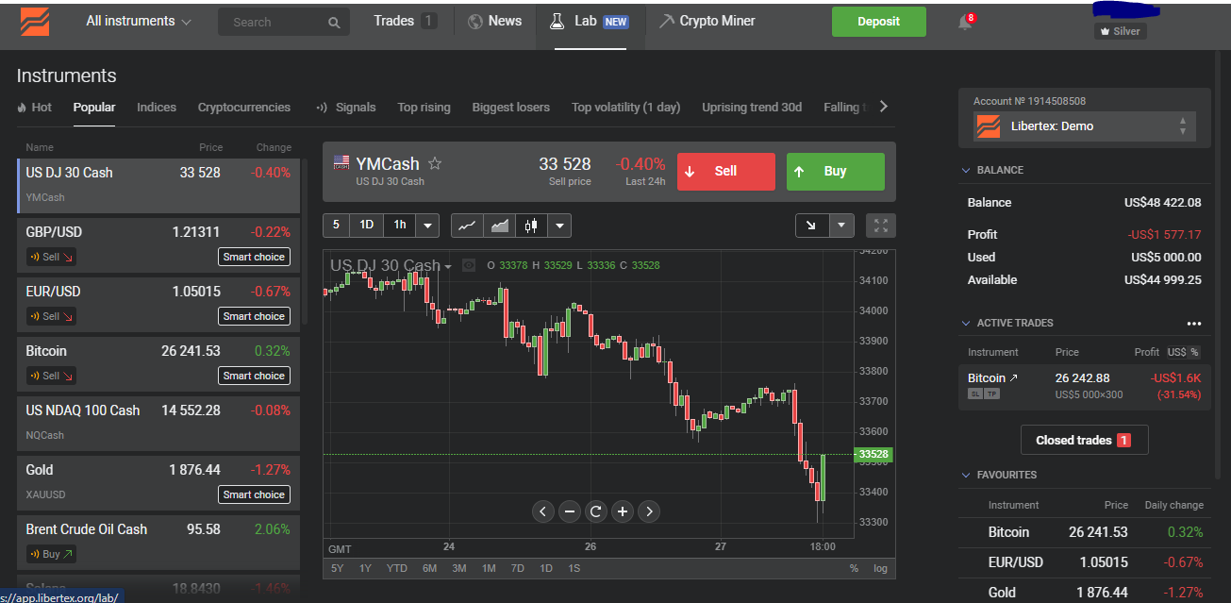Open drawing tools dropdown arrow
The image size is (1231, 603).
click(x=841, y=226)
